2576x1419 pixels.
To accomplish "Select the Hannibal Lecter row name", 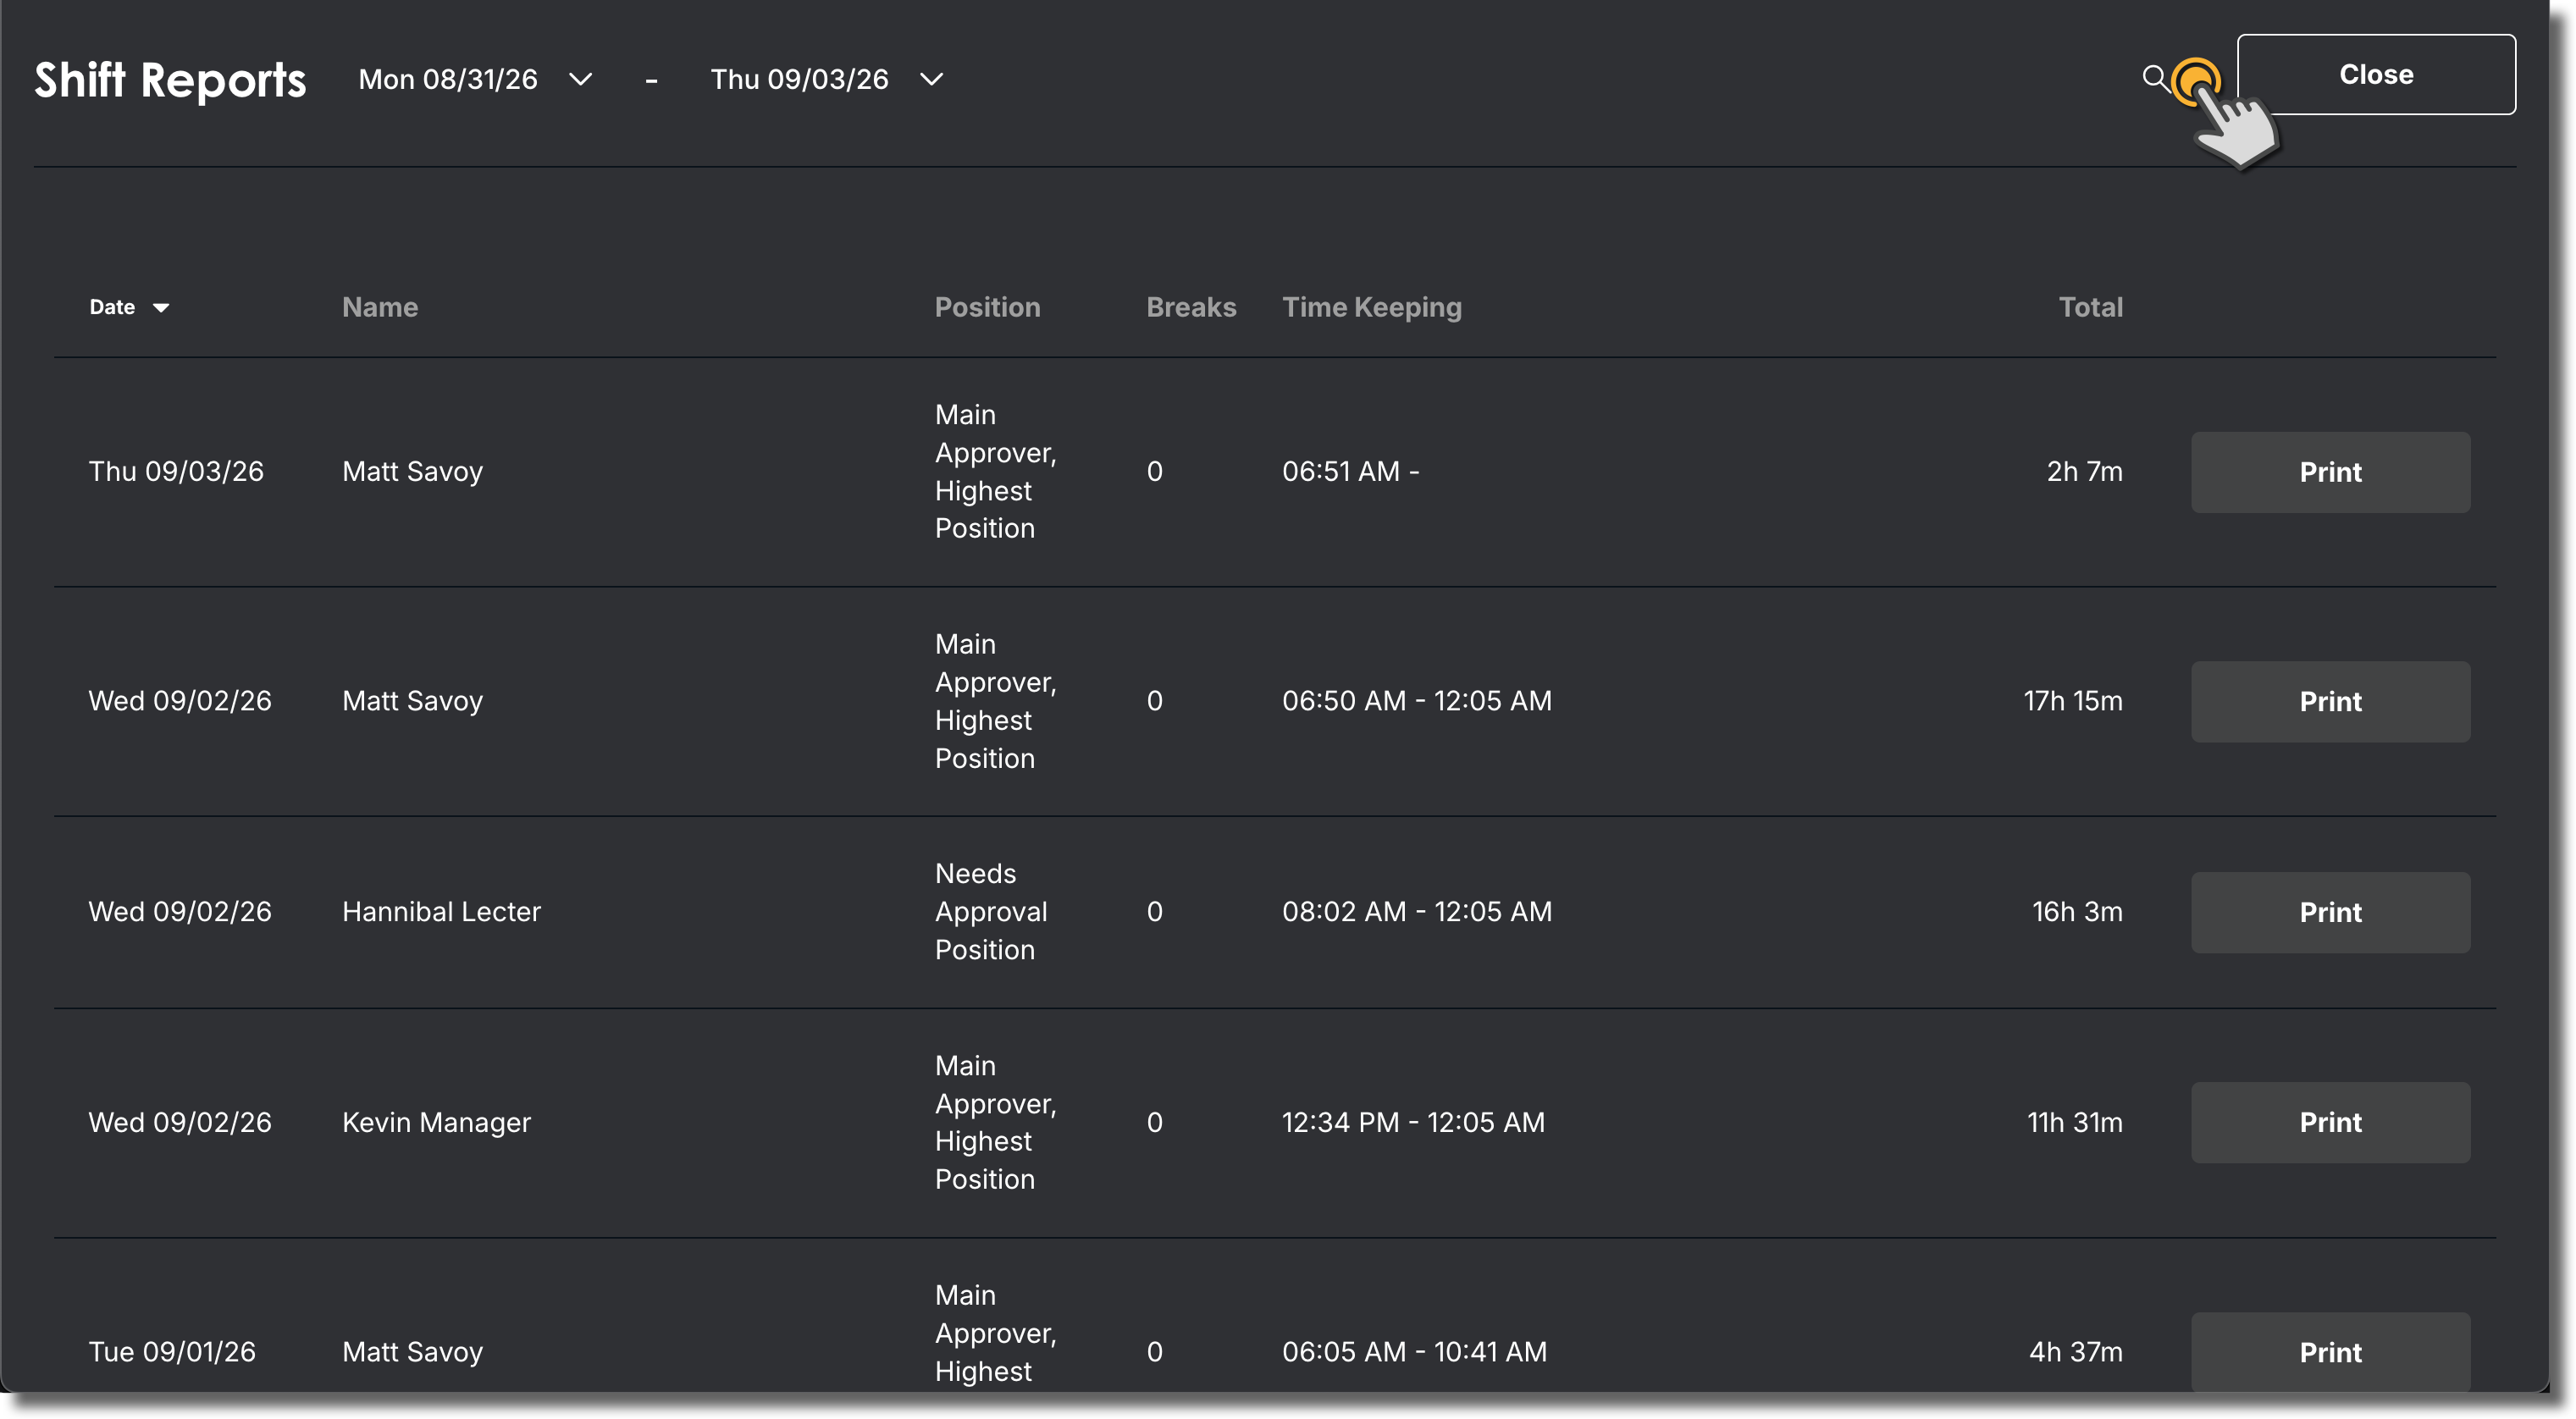I will [x=441, y=911].
